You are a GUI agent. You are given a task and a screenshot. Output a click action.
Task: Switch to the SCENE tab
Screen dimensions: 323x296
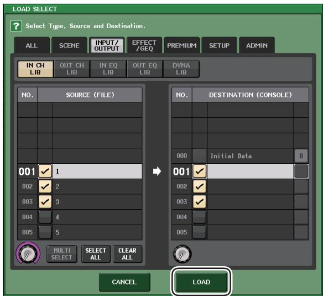[69, 45]
